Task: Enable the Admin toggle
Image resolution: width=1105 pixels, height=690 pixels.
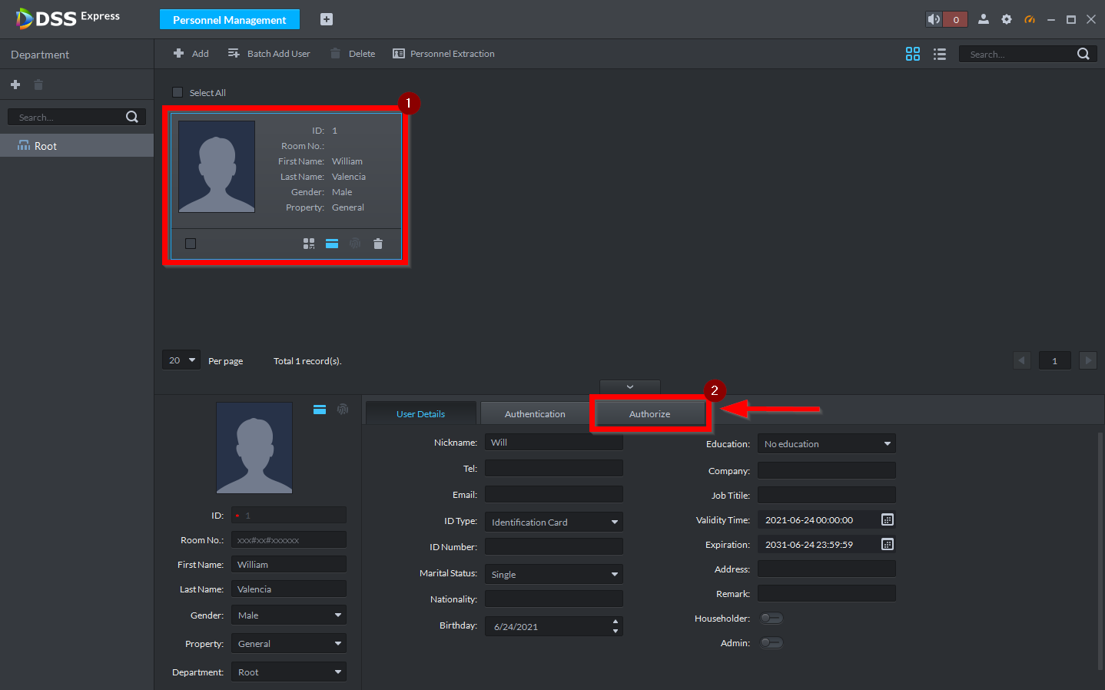Action: [x=771, y=643]
